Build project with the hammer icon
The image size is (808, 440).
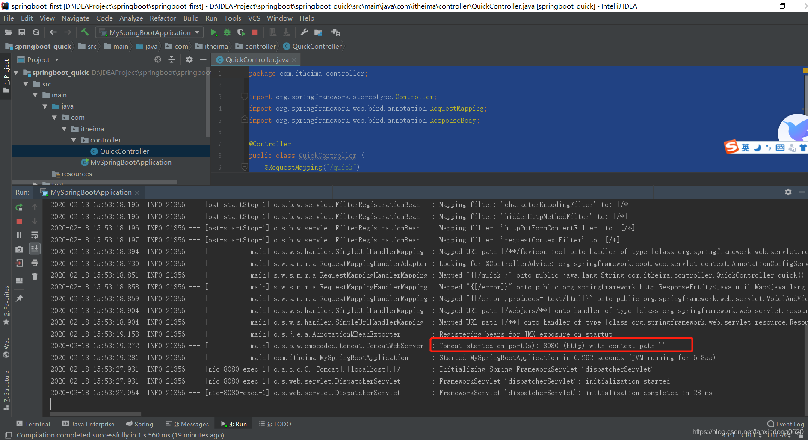click(85, 32)
